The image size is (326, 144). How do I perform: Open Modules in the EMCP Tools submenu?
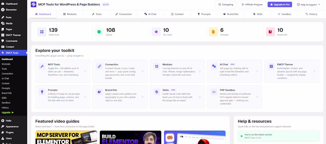coord(6,64)
